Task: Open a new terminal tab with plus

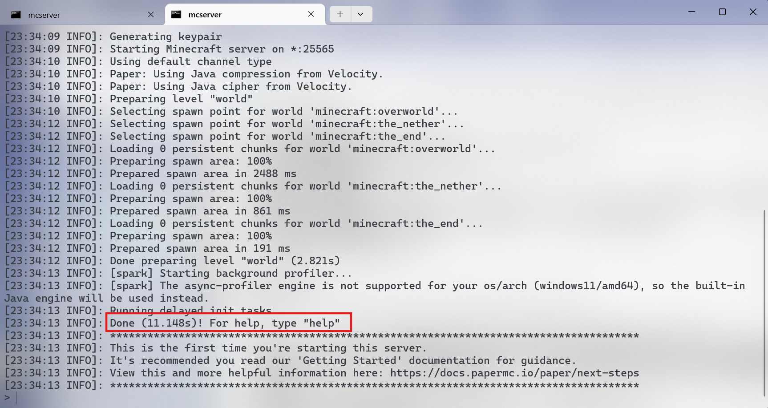Action: (x=340, y=14)
